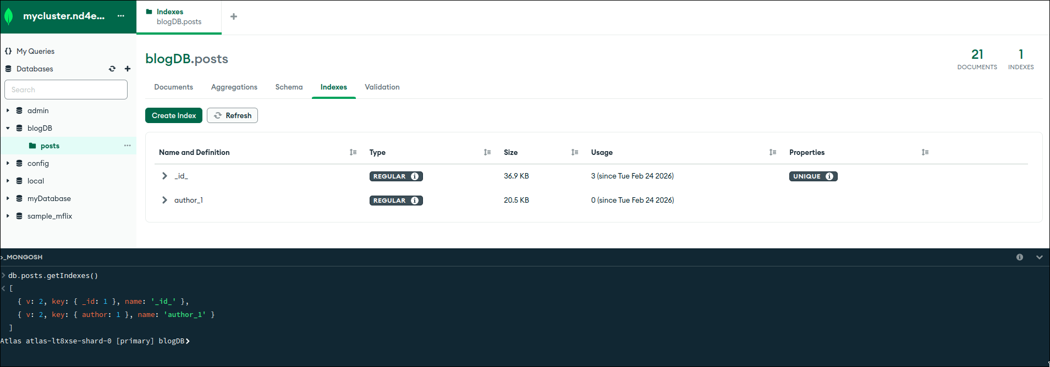Sort indexes by Properties column icon
Image resolution: width=1050 pixels, height=367 pixels.
[925, 152]
